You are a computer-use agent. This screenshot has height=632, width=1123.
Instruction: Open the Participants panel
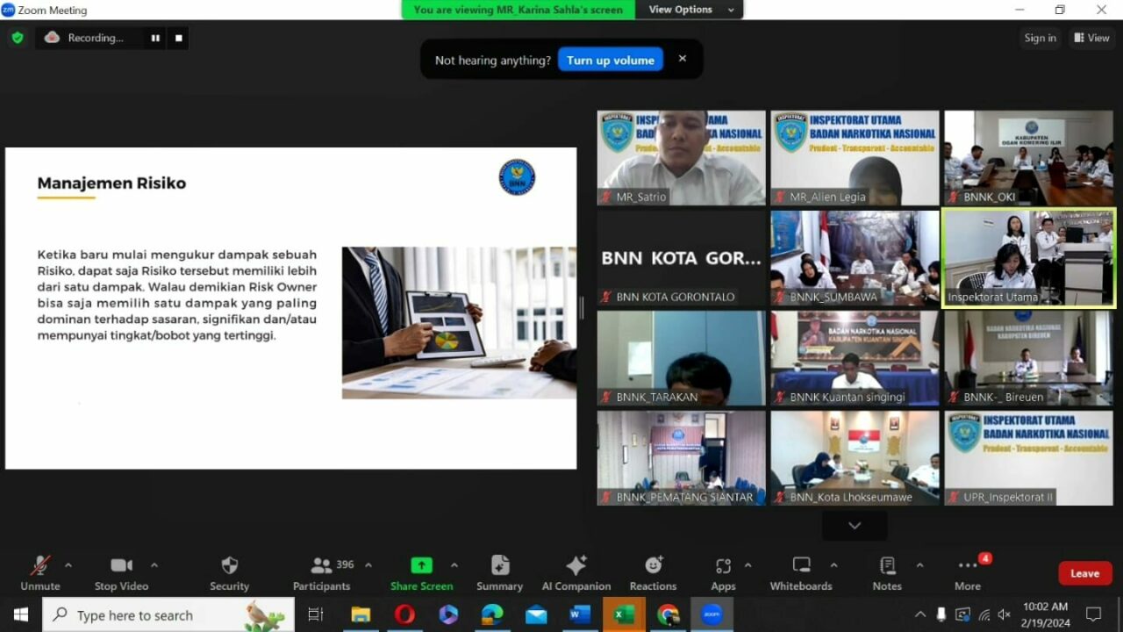pos(322,572)
